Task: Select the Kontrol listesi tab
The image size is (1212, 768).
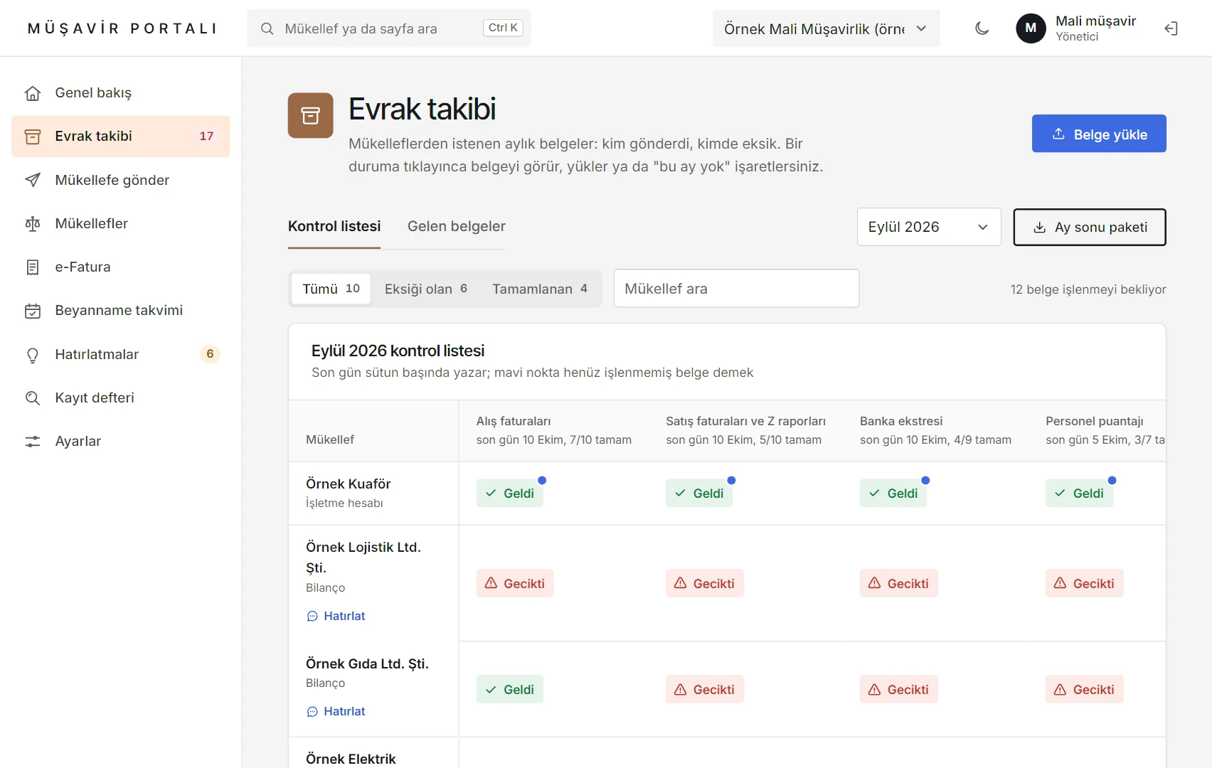Action: click(x=334, y=226)
